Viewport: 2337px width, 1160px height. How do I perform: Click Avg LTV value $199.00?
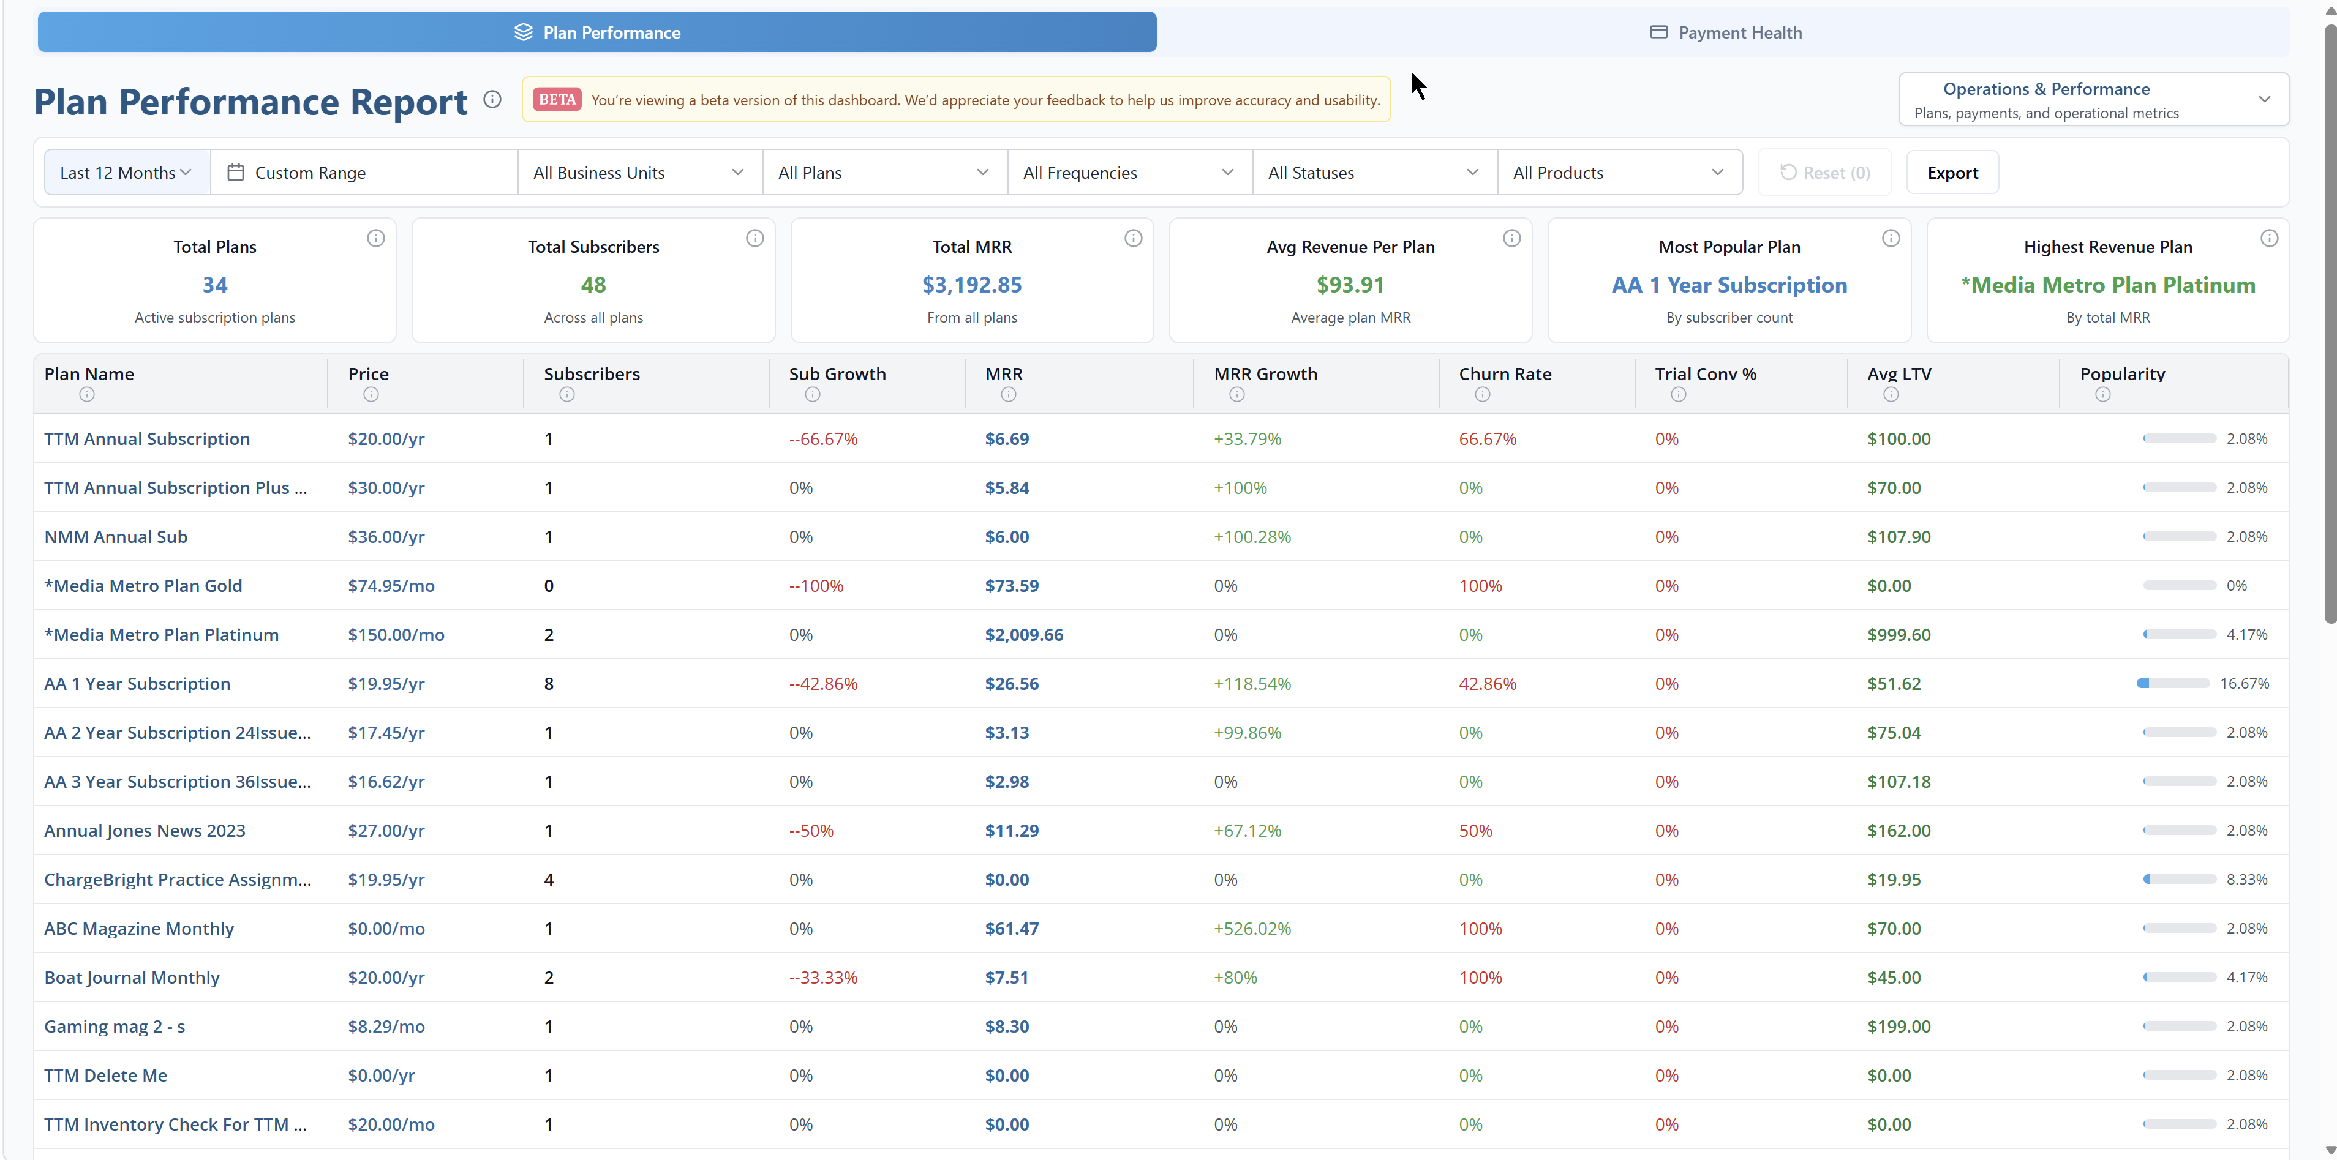[1899, 1027]
